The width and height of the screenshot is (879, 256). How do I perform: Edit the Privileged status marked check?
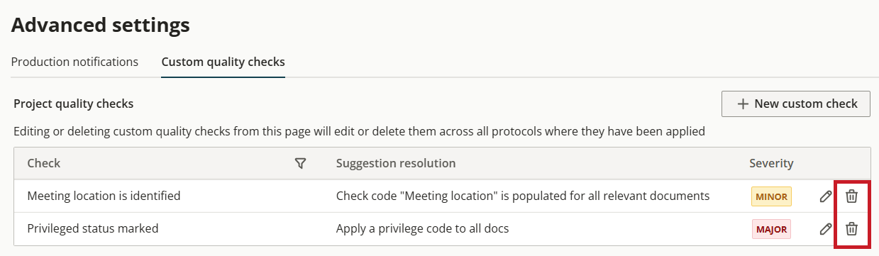click(x=825, y=229)
